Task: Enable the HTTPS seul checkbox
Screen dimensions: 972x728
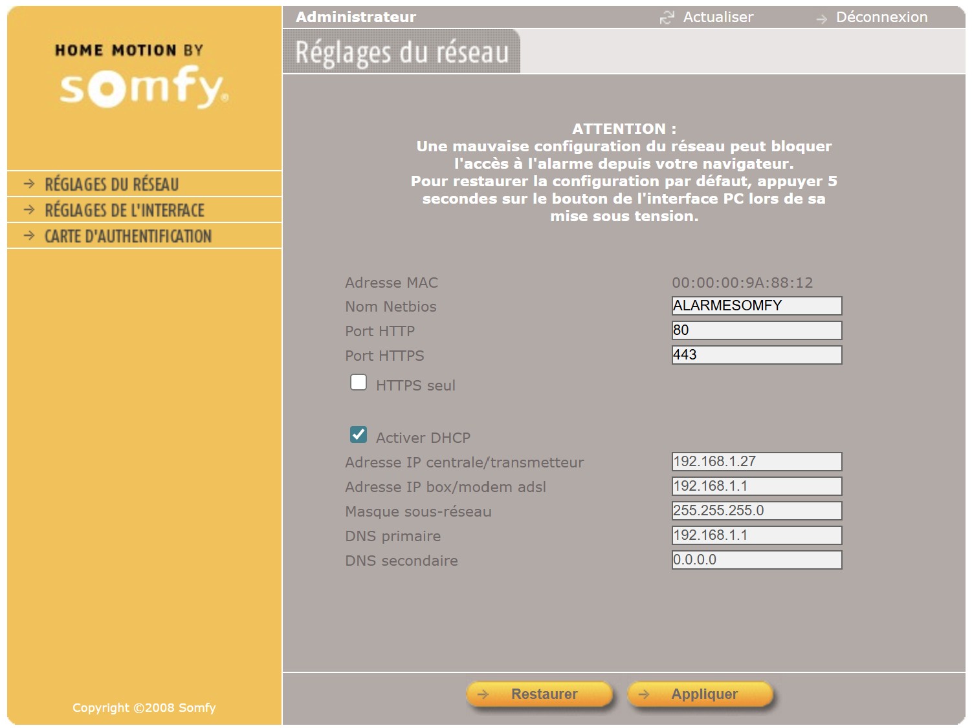Action: [359, 383]
